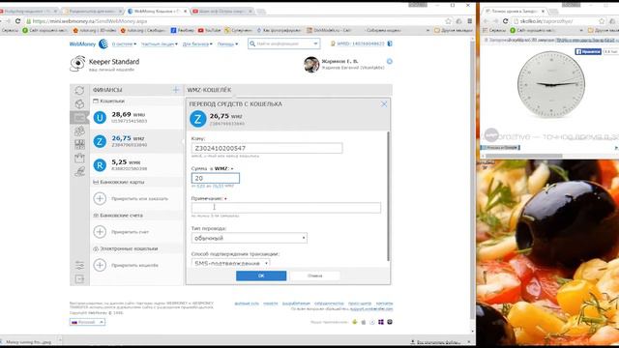Select the 28,69 WMU wallet row
The height and width of the screenshot is (348, 619).
[136, 118]
